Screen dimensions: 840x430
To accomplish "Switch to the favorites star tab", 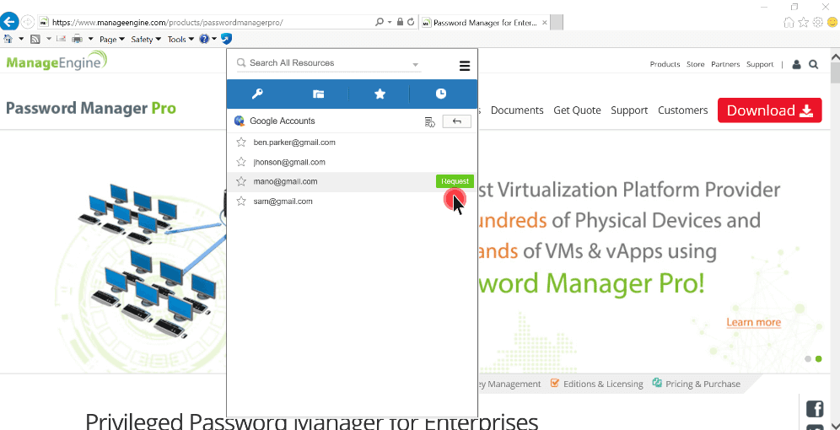I will coord(380,94).
